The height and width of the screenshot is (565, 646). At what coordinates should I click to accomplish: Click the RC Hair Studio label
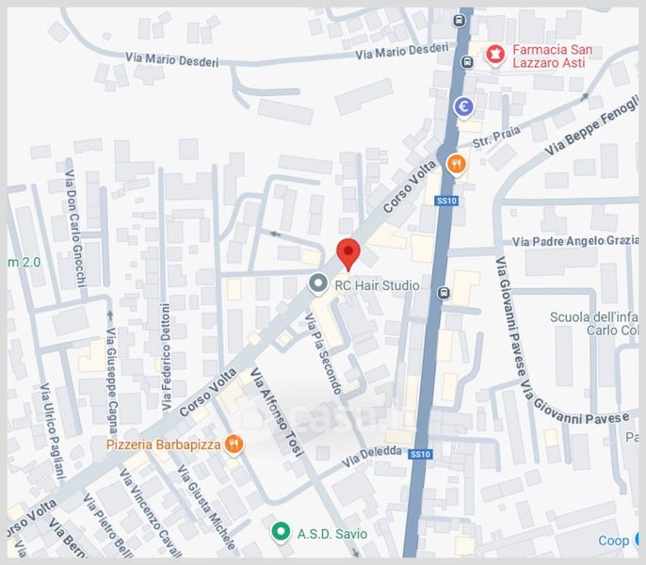pos(377,285)
